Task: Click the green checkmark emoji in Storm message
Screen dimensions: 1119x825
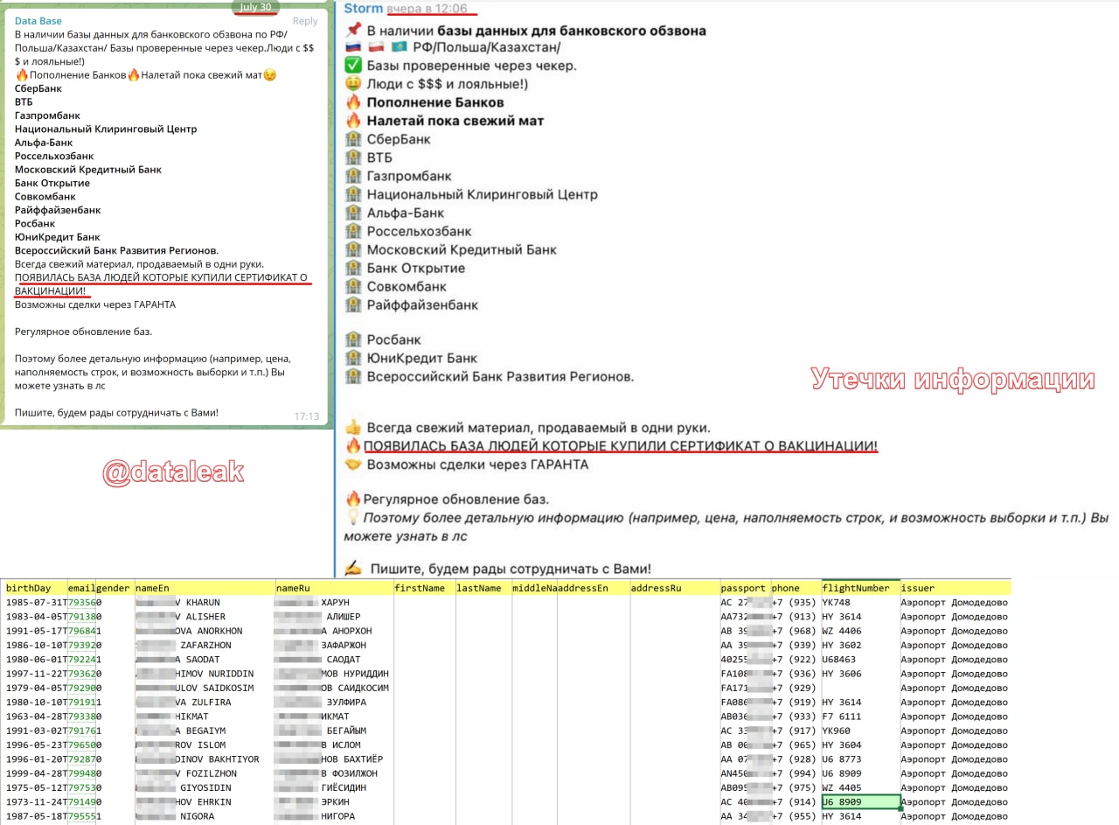Action: click(353, 66)
